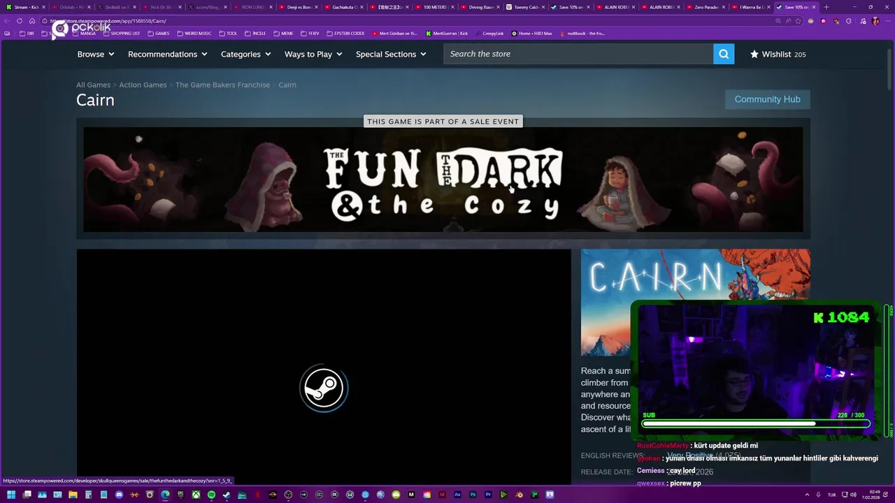895x503 pixels.
Task: Open OBS Studio from the taskbar
Action: pyautogui.click(x=288, y=495)
